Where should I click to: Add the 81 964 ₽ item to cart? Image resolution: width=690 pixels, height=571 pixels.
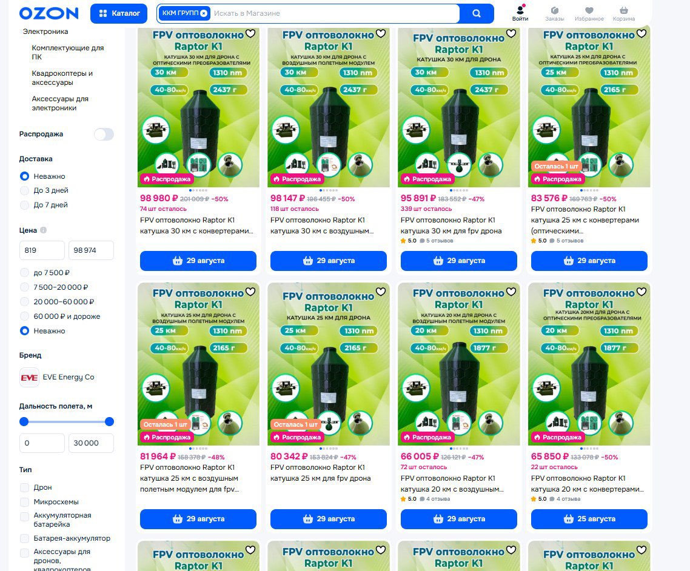(x=198, y=519)
